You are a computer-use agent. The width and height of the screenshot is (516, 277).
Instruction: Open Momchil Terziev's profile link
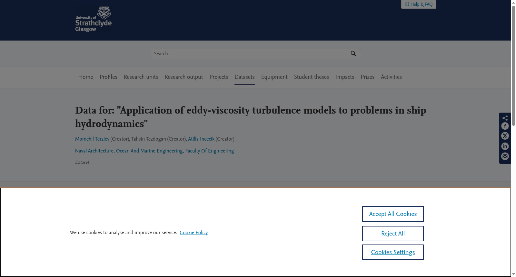[x=92, y=139]
